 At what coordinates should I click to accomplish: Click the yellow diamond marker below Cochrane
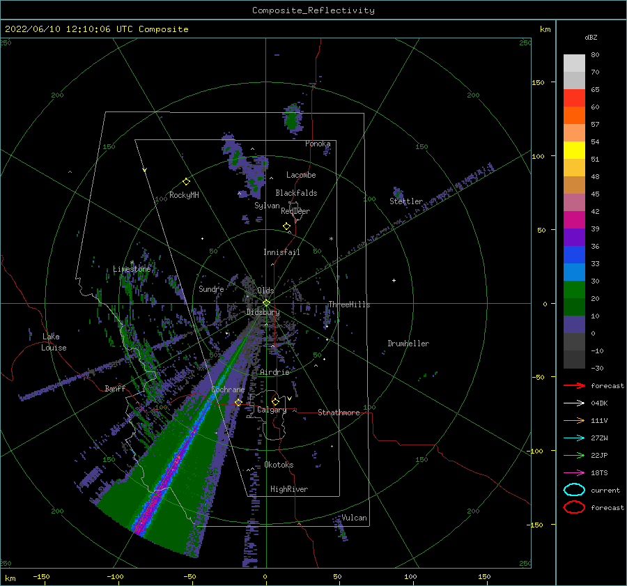[x=238, y=402]
